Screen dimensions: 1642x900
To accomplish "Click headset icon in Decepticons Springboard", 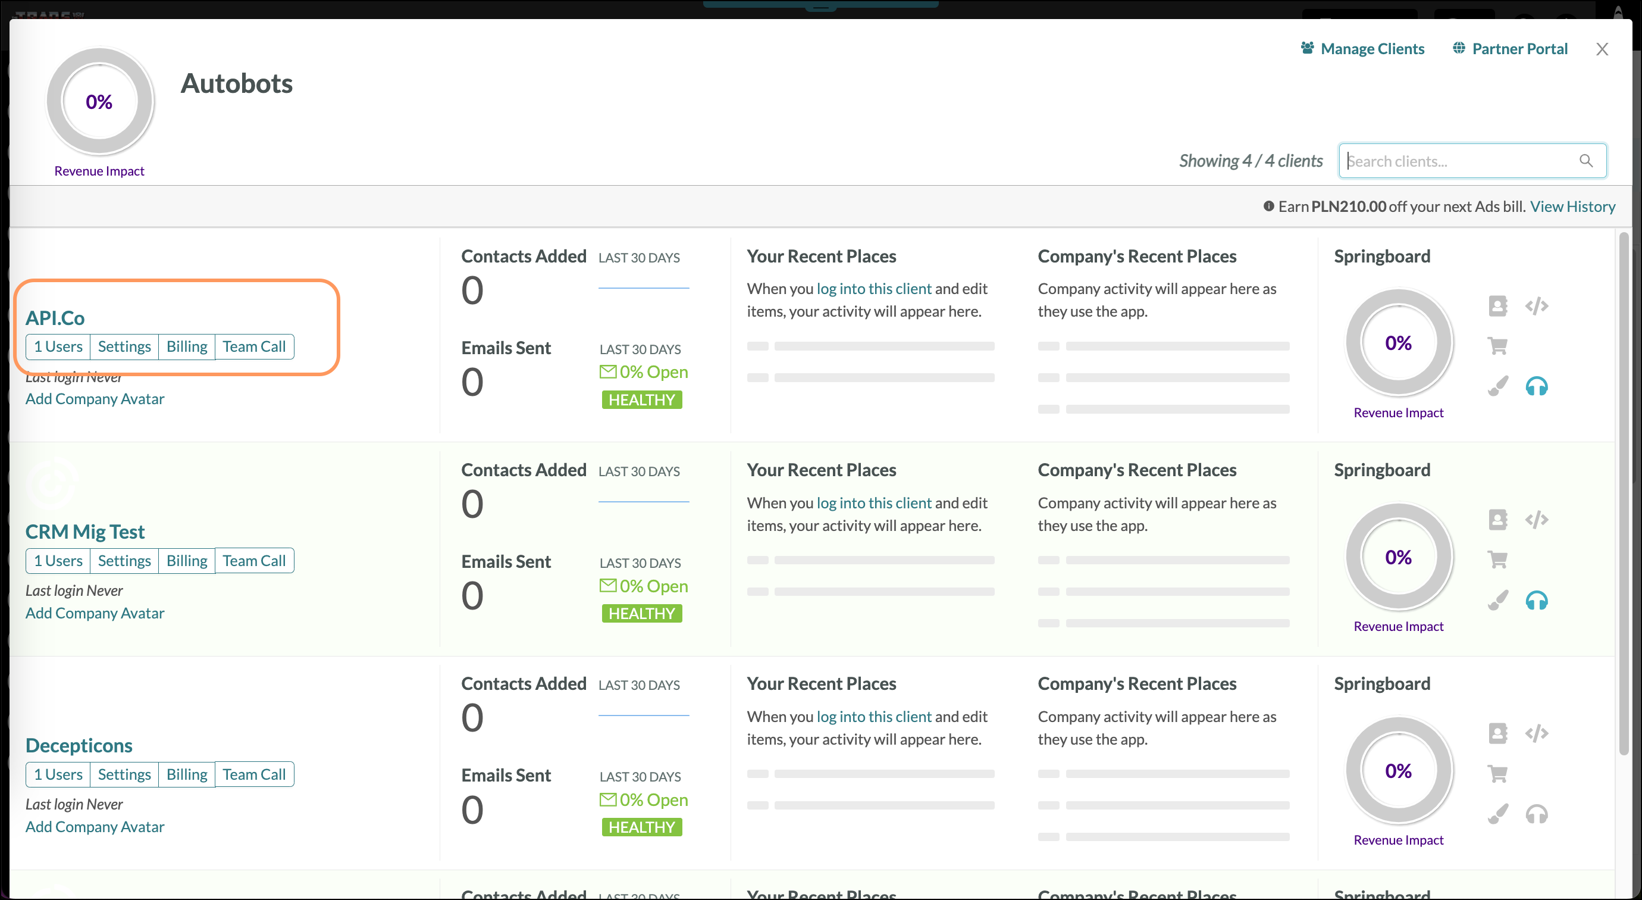I will tap(1537, 814).
